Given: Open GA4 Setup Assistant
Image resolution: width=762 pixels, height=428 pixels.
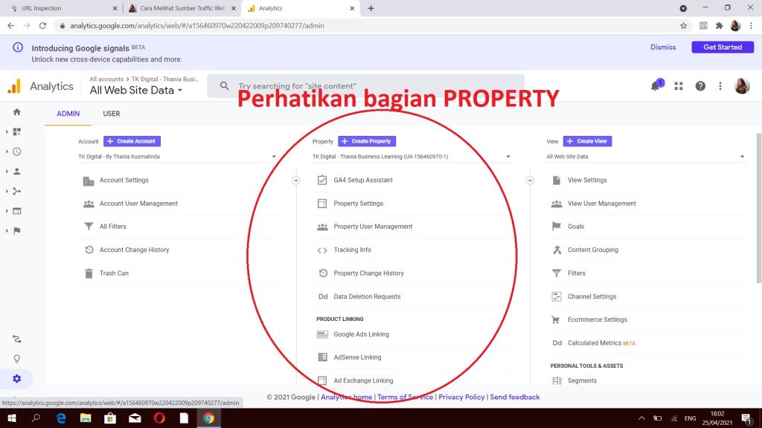Looking at the screenshot, I should coord(363,180).
